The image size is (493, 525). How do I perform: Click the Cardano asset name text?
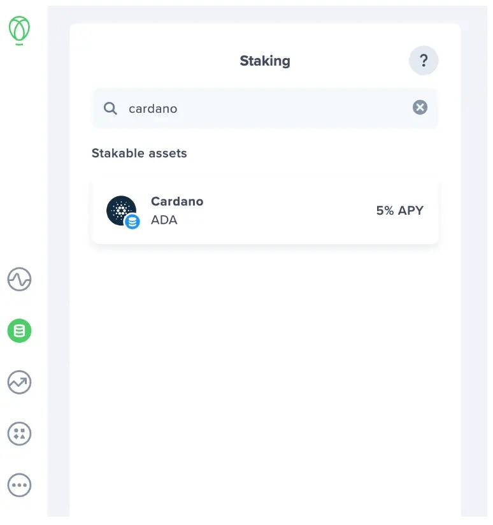click(x=177, y=201)
